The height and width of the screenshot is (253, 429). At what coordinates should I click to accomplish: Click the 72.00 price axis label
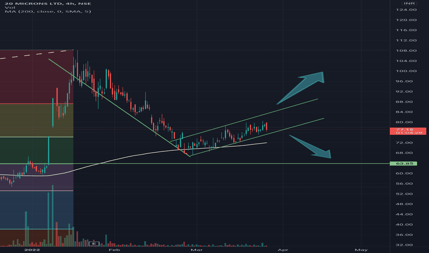click(x=404, y=143)
